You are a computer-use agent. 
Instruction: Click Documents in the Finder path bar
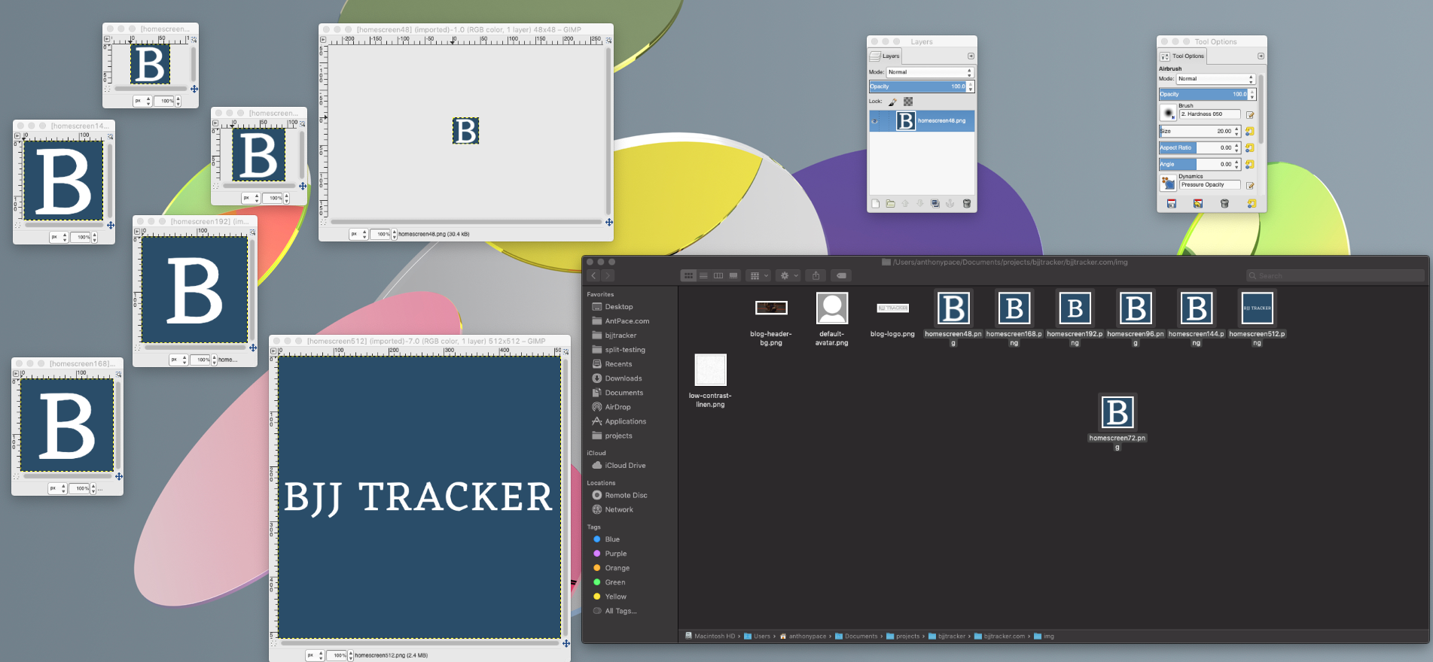point(861,636)
